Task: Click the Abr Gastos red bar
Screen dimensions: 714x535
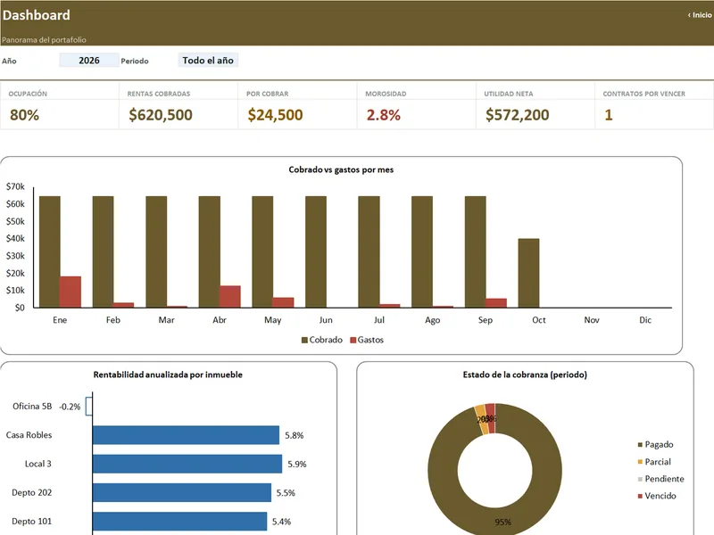Action: [230, 297]
